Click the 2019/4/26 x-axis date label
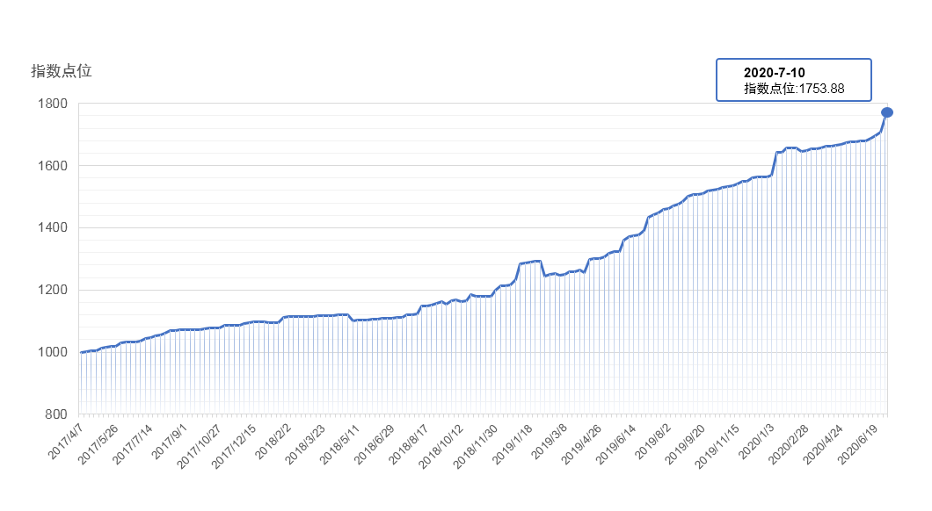 click(582, 444)
